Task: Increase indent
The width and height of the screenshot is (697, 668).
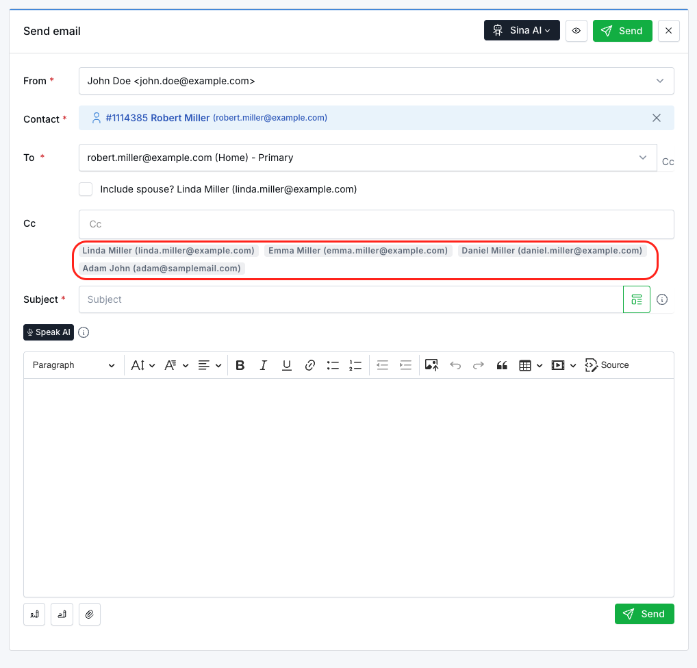Action: [405, 365]
